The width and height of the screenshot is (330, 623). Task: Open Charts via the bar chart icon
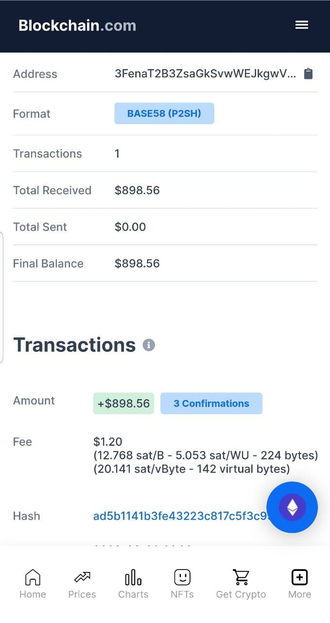click(x=133, y=582)
